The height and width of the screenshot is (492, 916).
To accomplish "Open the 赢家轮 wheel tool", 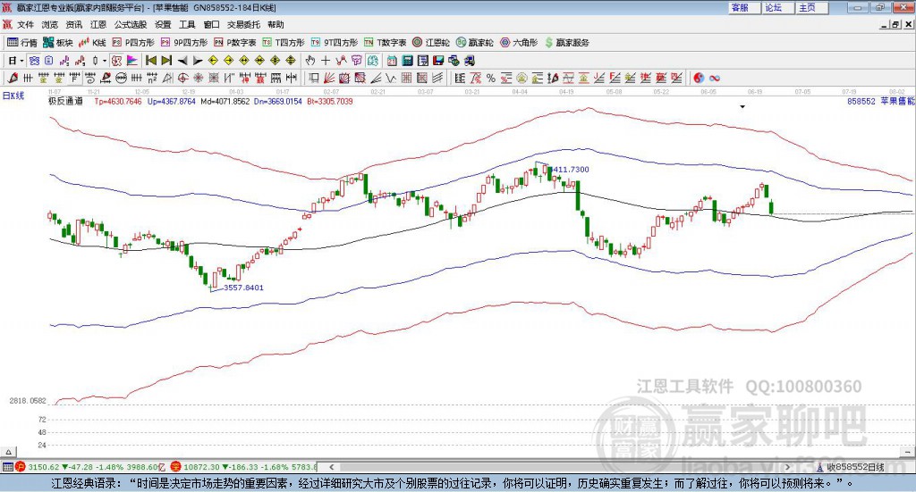I will [475, 43].
